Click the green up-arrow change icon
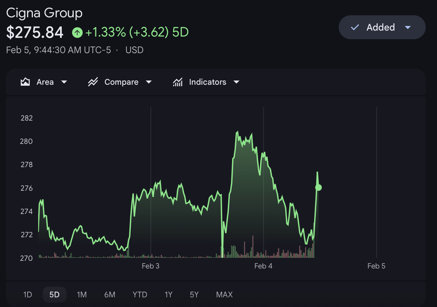The width and height of the screenshot is (437, 307). point(77,33)
